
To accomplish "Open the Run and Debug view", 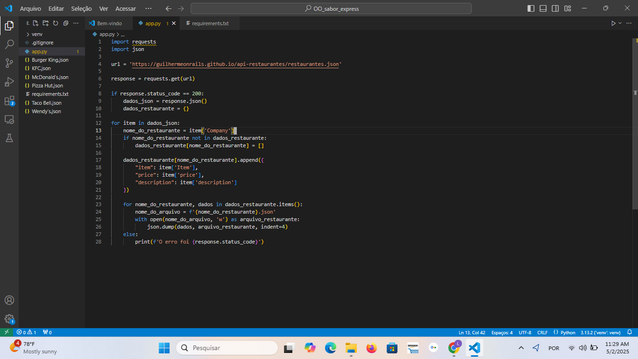I will click(9, 82).
